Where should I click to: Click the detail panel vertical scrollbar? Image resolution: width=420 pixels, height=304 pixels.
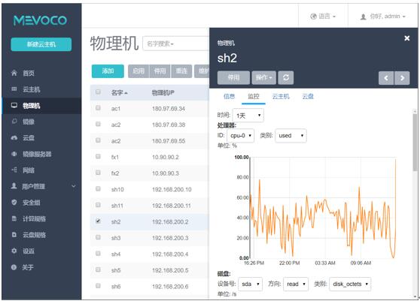point(415,143)
